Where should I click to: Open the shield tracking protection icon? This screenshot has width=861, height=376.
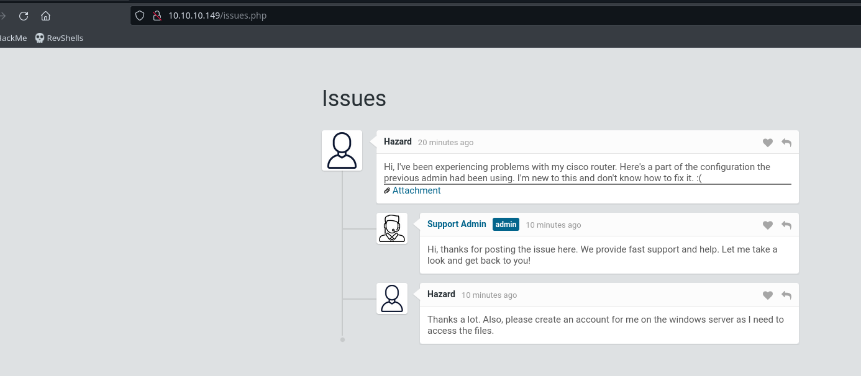(140, 16)
